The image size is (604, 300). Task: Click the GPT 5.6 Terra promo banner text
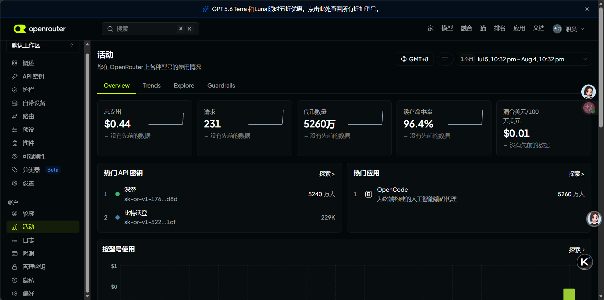pyautogui.click(x=296, y=9)
